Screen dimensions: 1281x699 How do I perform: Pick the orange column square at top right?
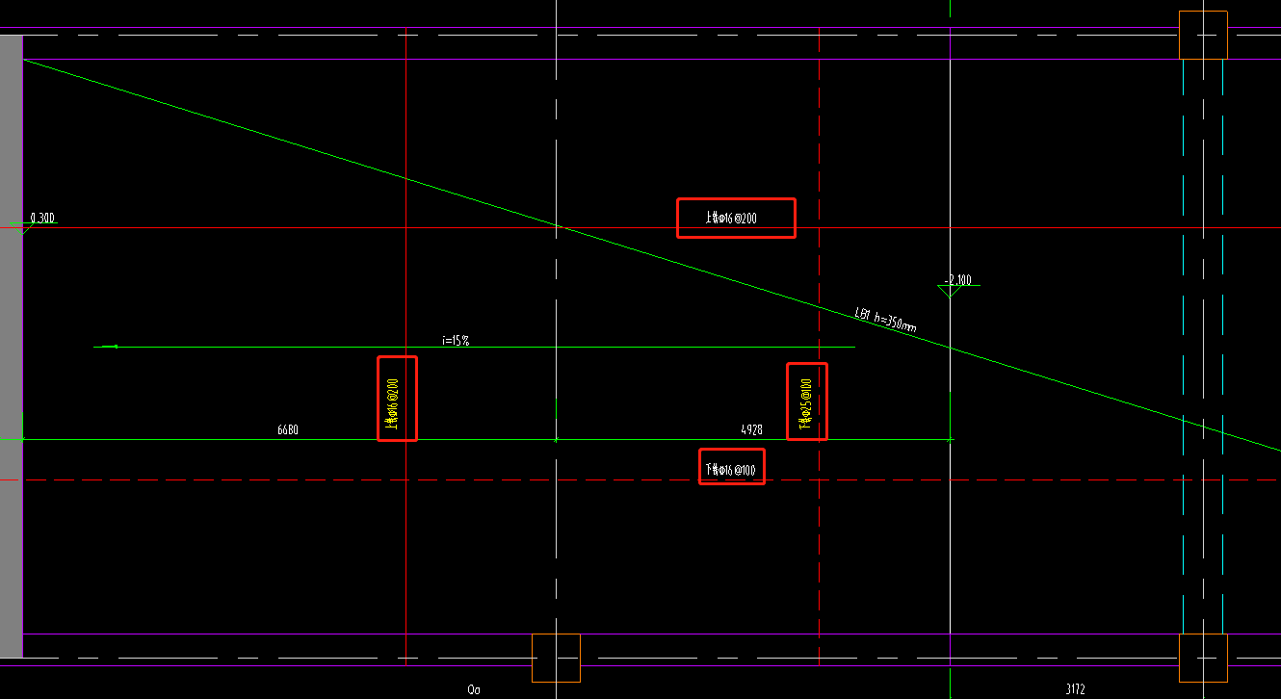pyautogui.click(x=1203, y=35)
